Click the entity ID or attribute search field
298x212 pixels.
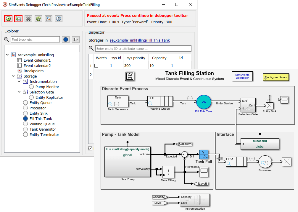coord(143,48)
